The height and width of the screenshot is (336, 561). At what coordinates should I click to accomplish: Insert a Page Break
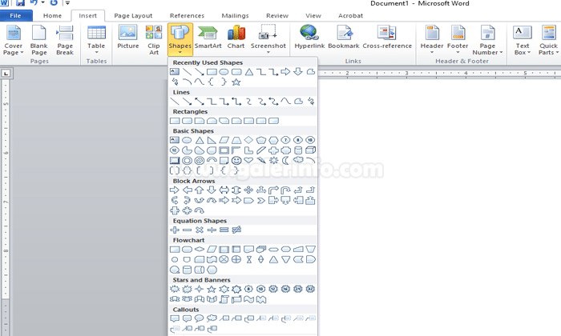point(65,40)
